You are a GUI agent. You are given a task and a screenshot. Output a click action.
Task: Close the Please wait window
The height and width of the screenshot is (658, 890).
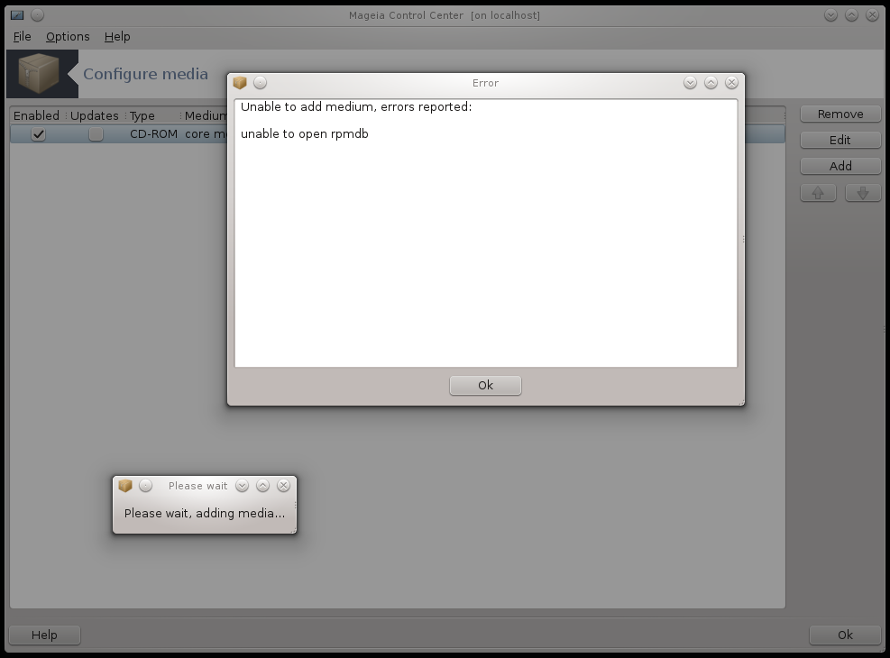pos(283,486)
